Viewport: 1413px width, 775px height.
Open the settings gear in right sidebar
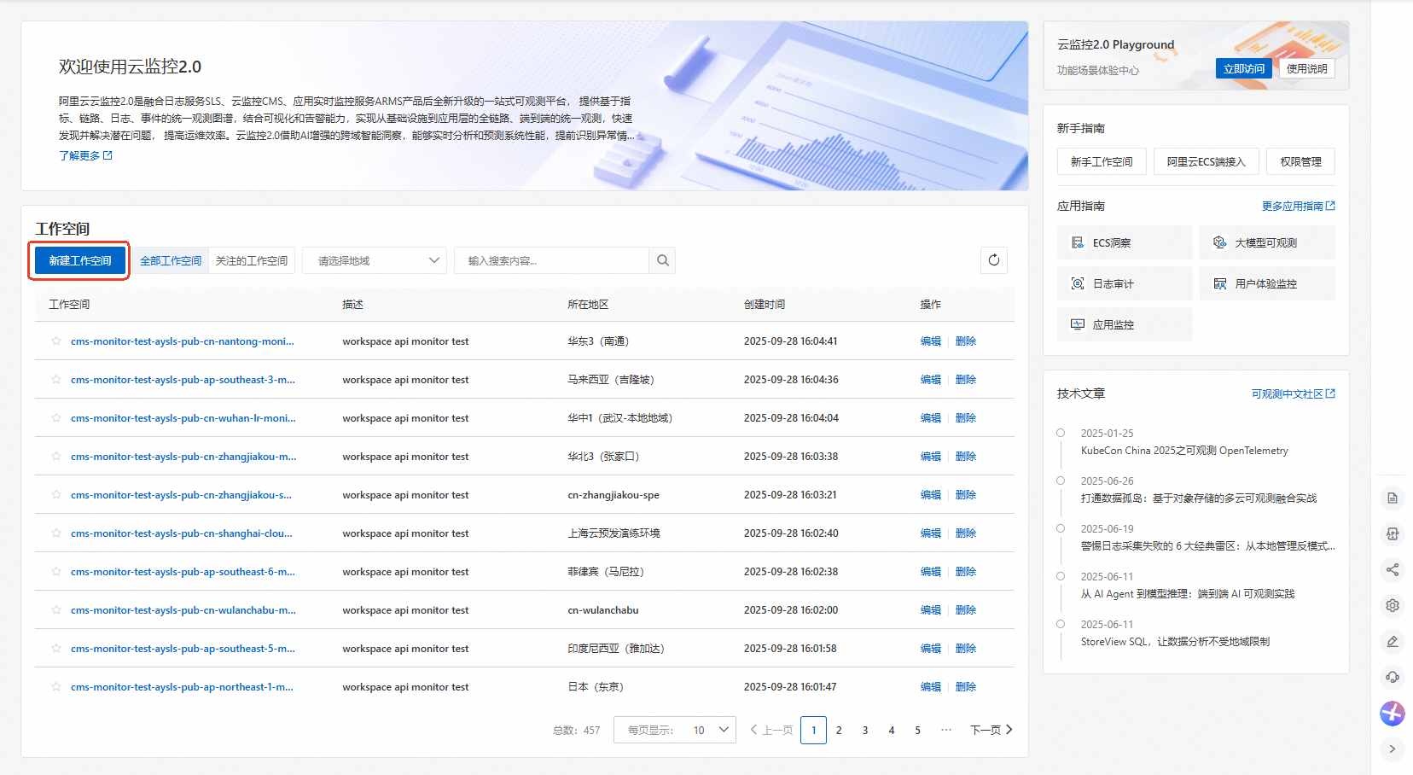(x=1393, y=605)
